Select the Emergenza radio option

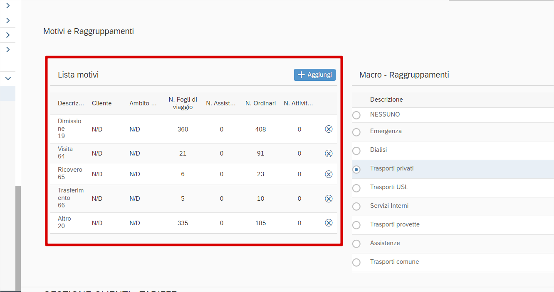[x=356, y=132]
